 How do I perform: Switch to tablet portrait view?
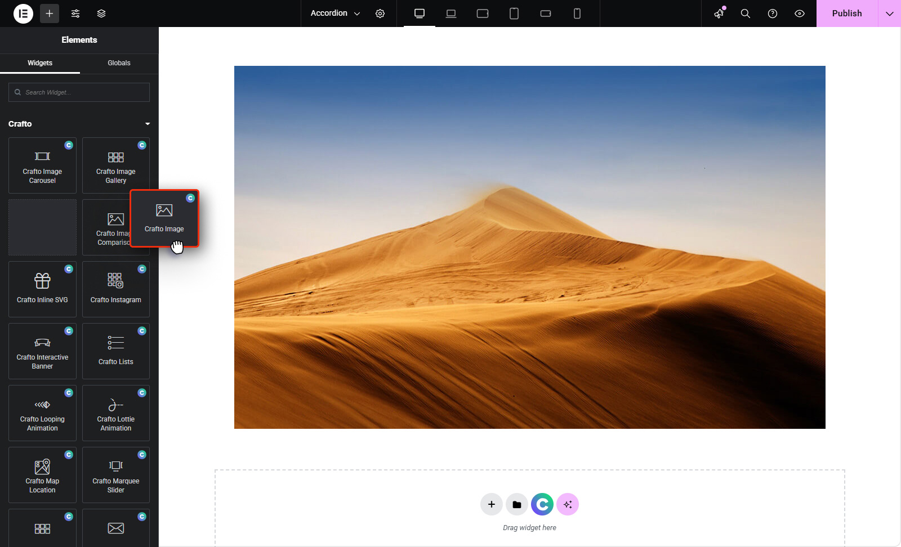click(514, 14)
